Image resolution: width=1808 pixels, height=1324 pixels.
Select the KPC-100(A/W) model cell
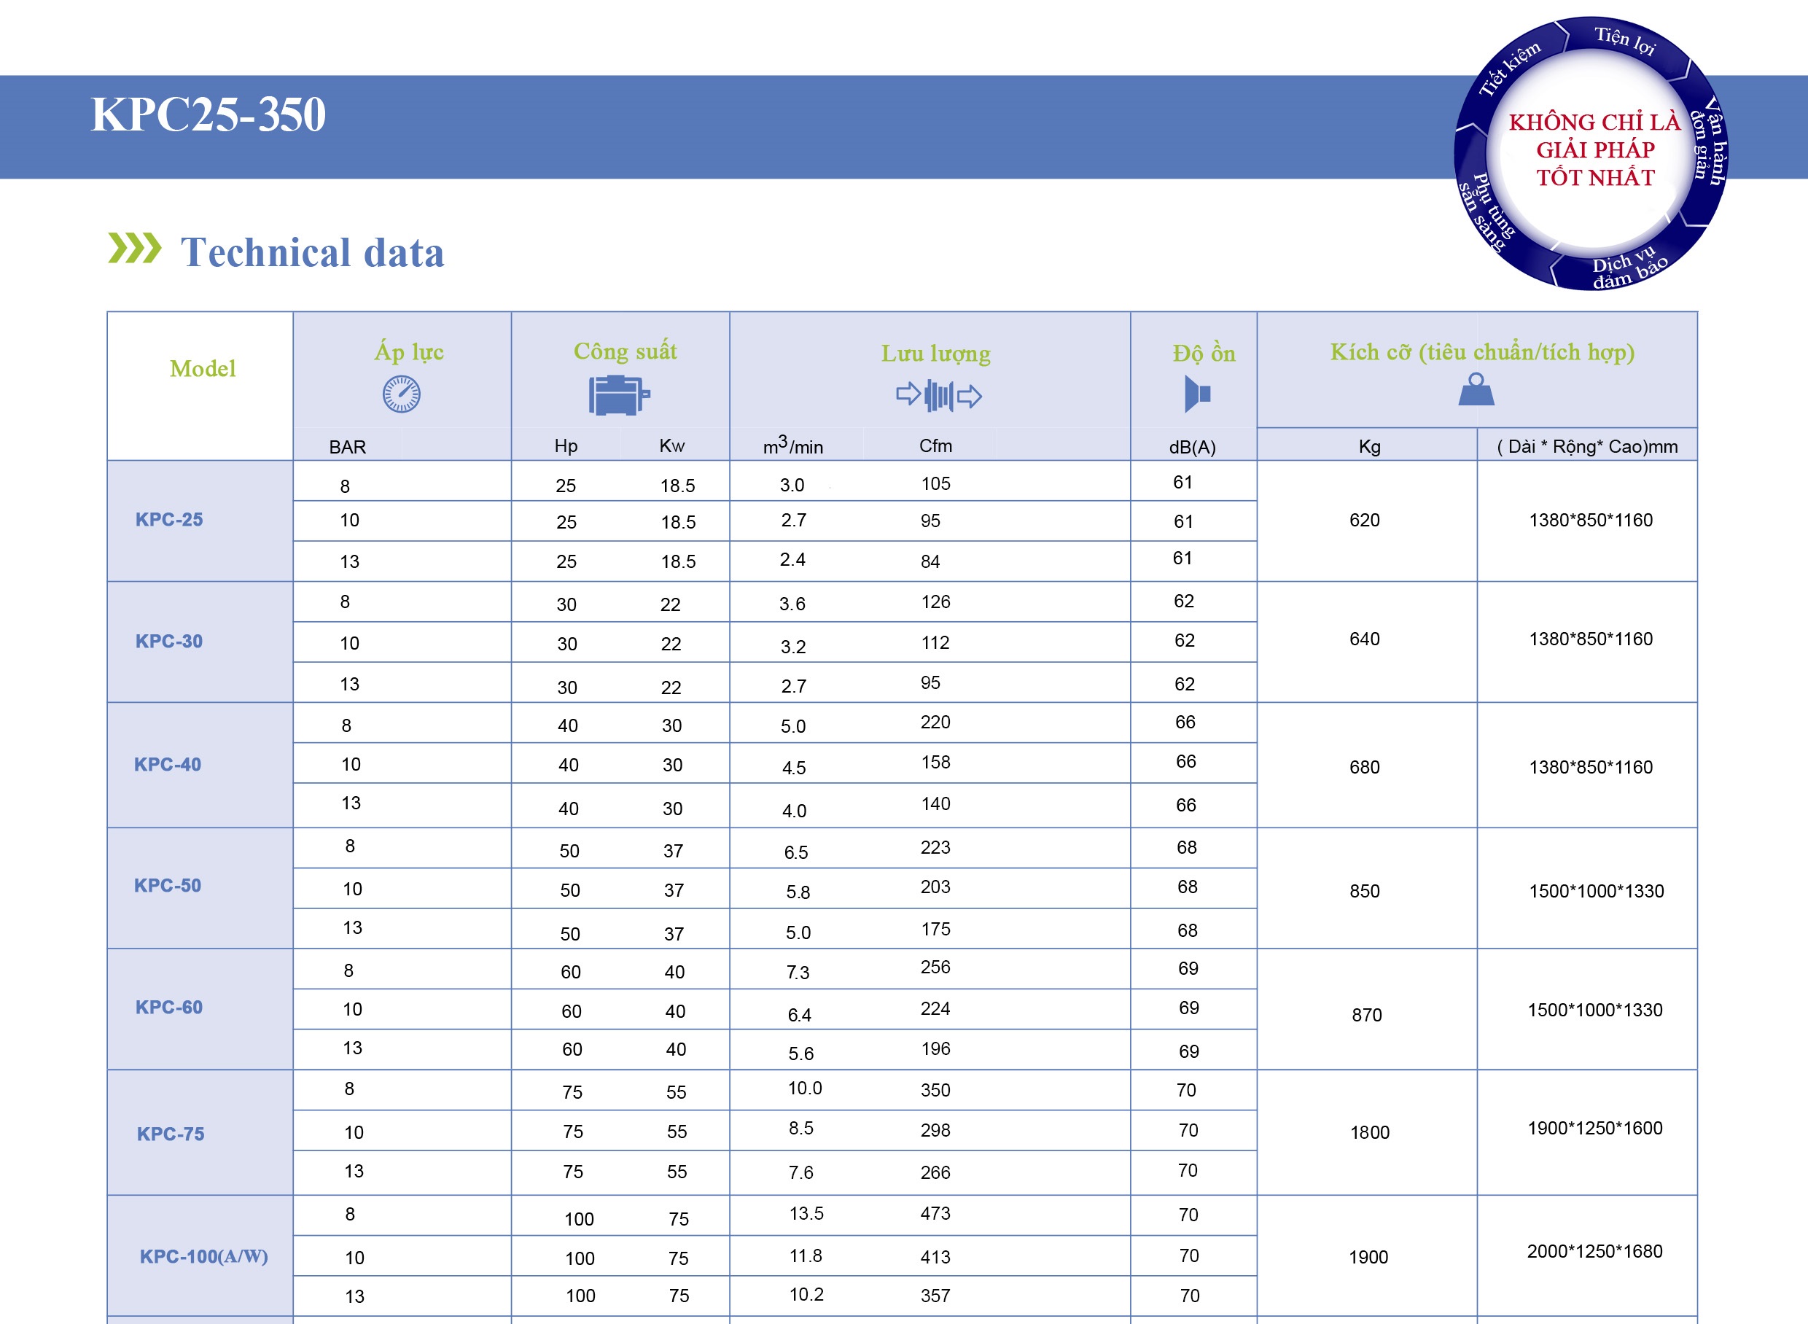[x=203, y=1256]
